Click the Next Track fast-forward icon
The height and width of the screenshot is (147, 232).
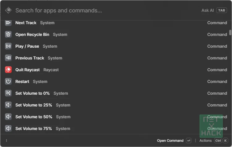8,23
